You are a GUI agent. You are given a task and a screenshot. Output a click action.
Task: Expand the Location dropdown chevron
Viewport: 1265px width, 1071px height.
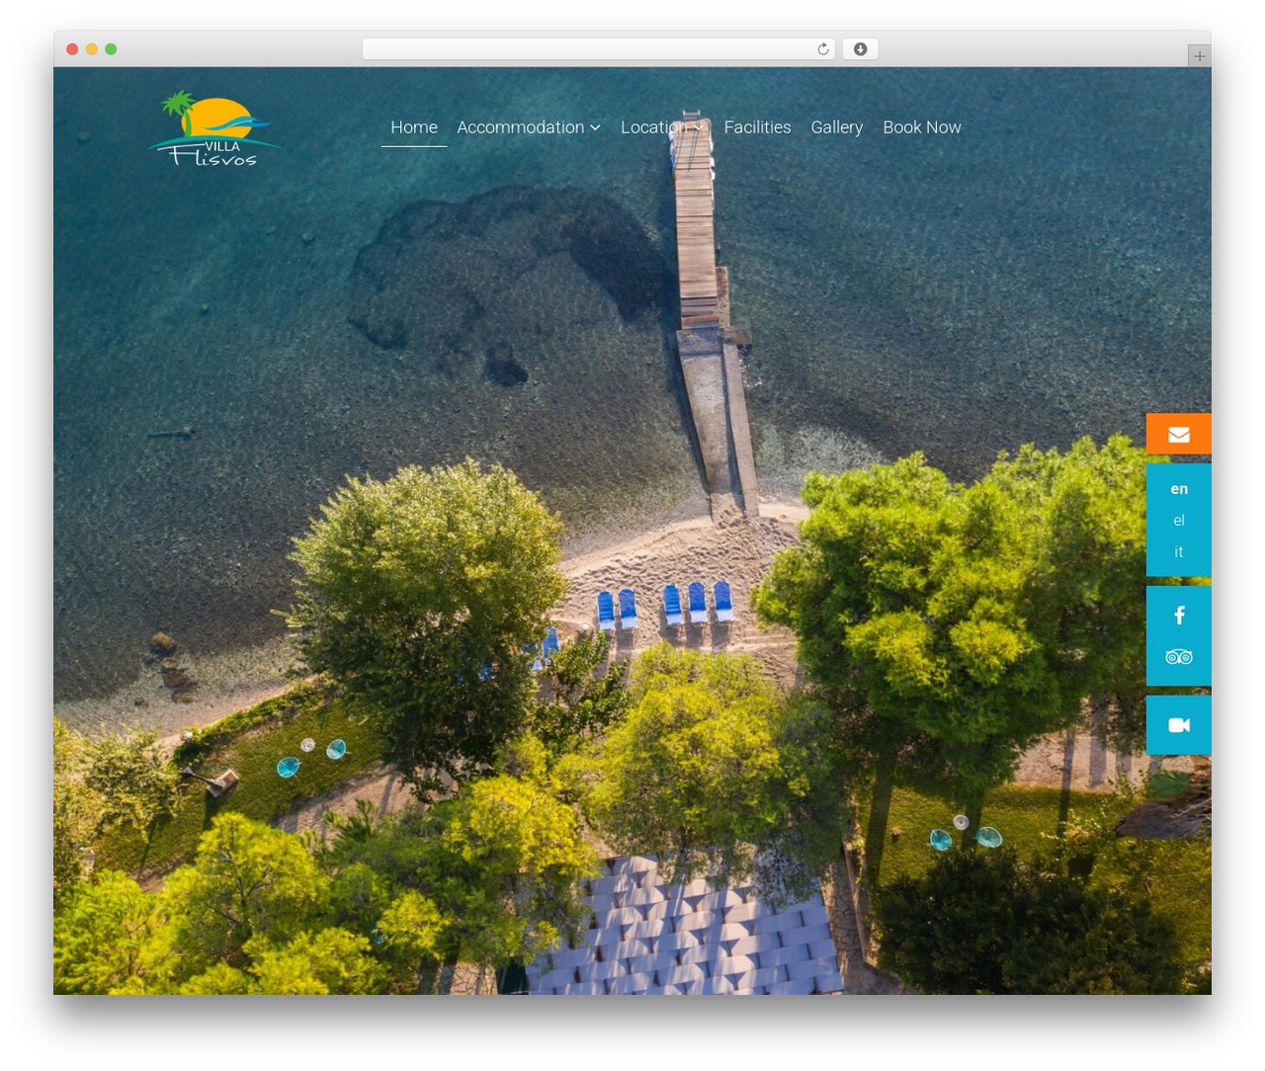point(698,127)
